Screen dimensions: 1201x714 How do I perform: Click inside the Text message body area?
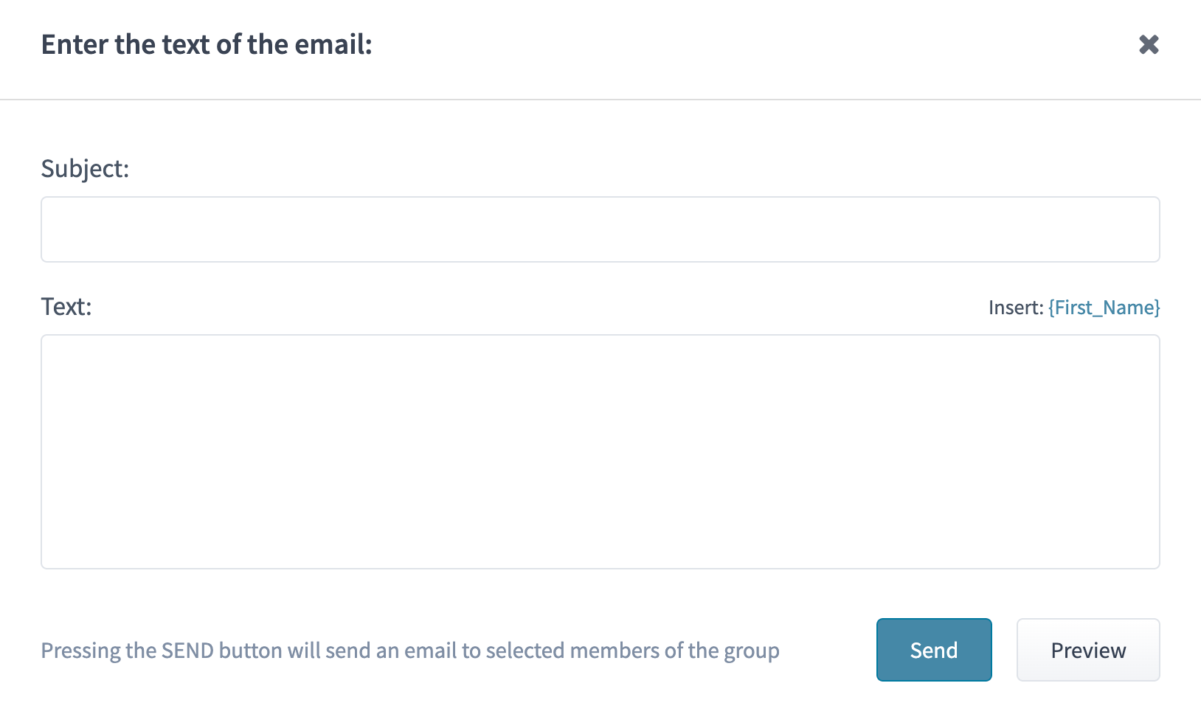(600, 451)
